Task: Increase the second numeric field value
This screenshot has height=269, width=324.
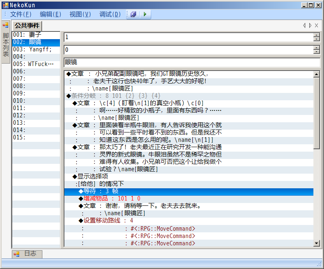Action: click(x=316, y=48)
